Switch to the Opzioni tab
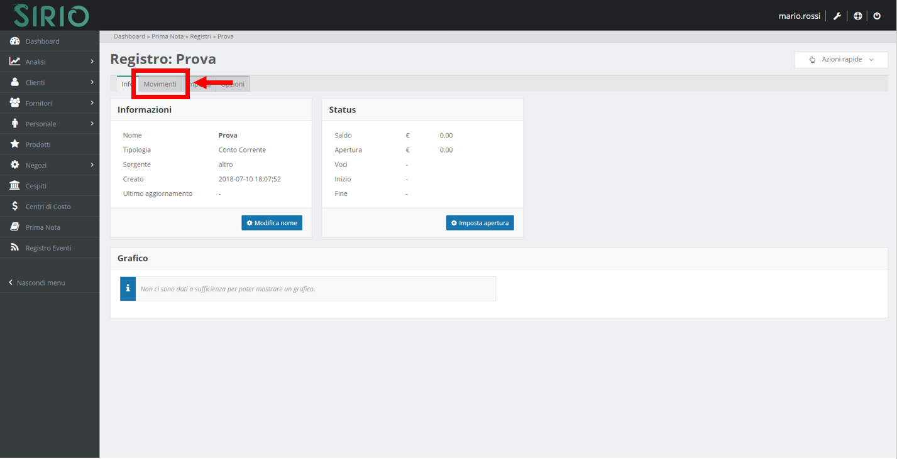 tap(233, 84)
